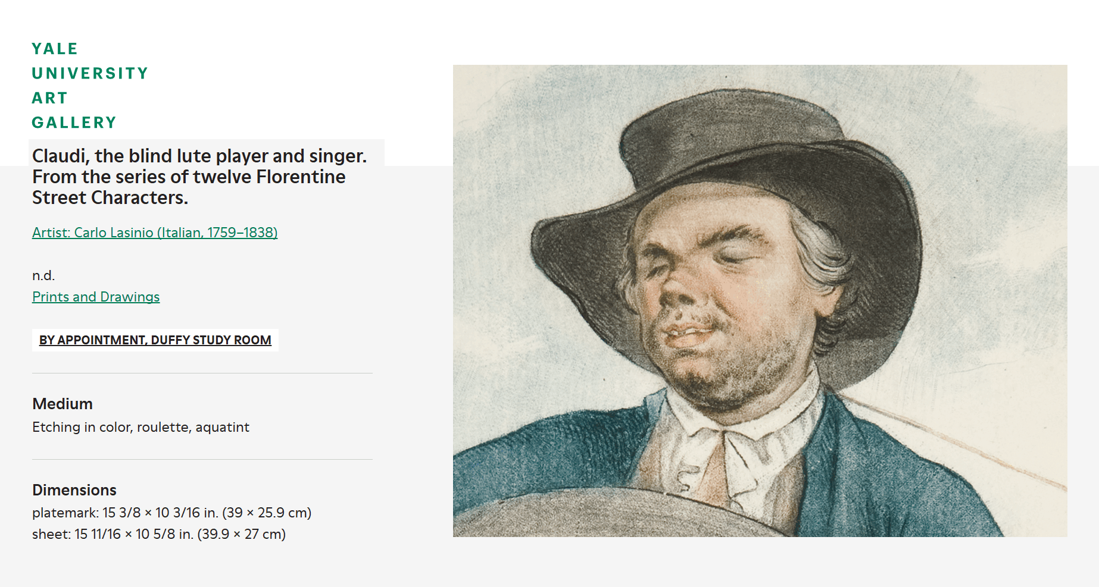The width and height of the screenshot is (1099, 587).
Task: Open the Artist: Carlo Lasinio link
Action: pos(155,233)
